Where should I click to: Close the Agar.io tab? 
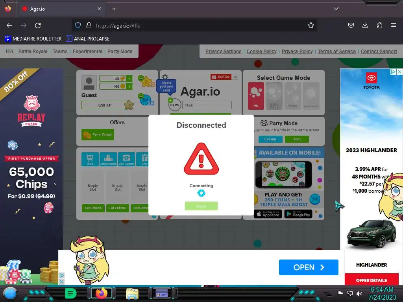99,9
